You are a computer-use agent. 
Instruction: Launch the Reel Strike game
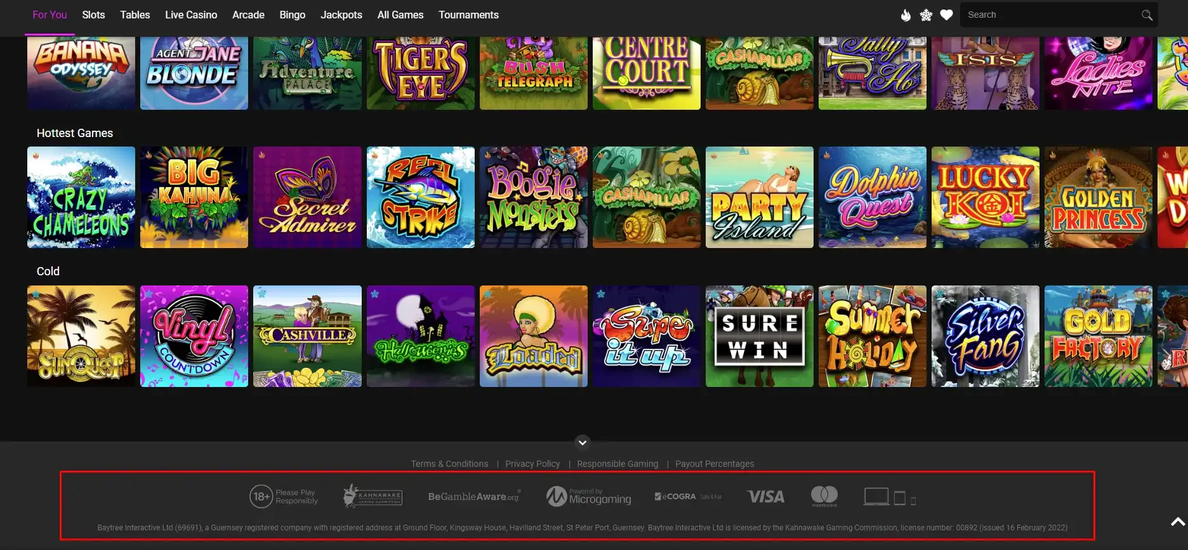[x=421, y=197]
